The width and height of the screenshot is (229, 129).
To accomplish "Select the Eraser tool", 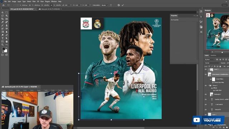I will point(6,29).
